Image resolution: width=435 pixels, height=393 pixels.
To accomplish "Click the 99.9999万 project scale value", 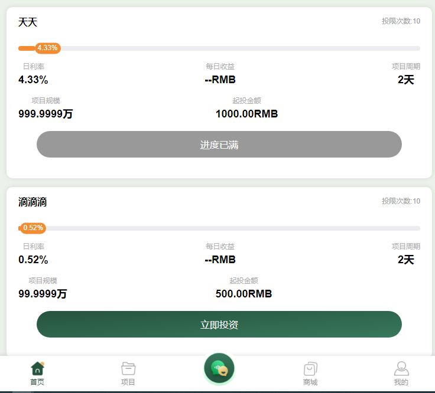I will 43,294.
